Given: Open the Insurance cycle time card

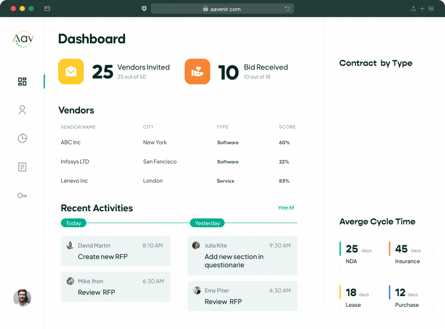Looking at the screenshot, I should tap(411, 253).
